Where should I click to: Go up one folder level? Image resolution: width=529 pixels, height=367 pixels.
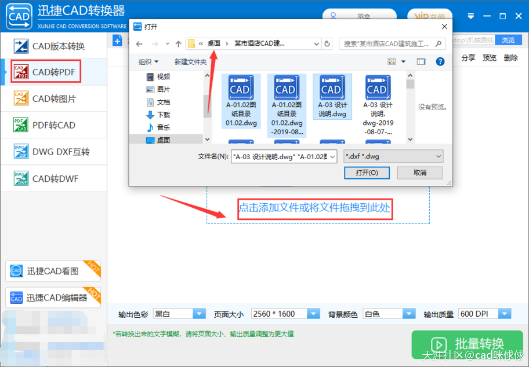[179, 44]
